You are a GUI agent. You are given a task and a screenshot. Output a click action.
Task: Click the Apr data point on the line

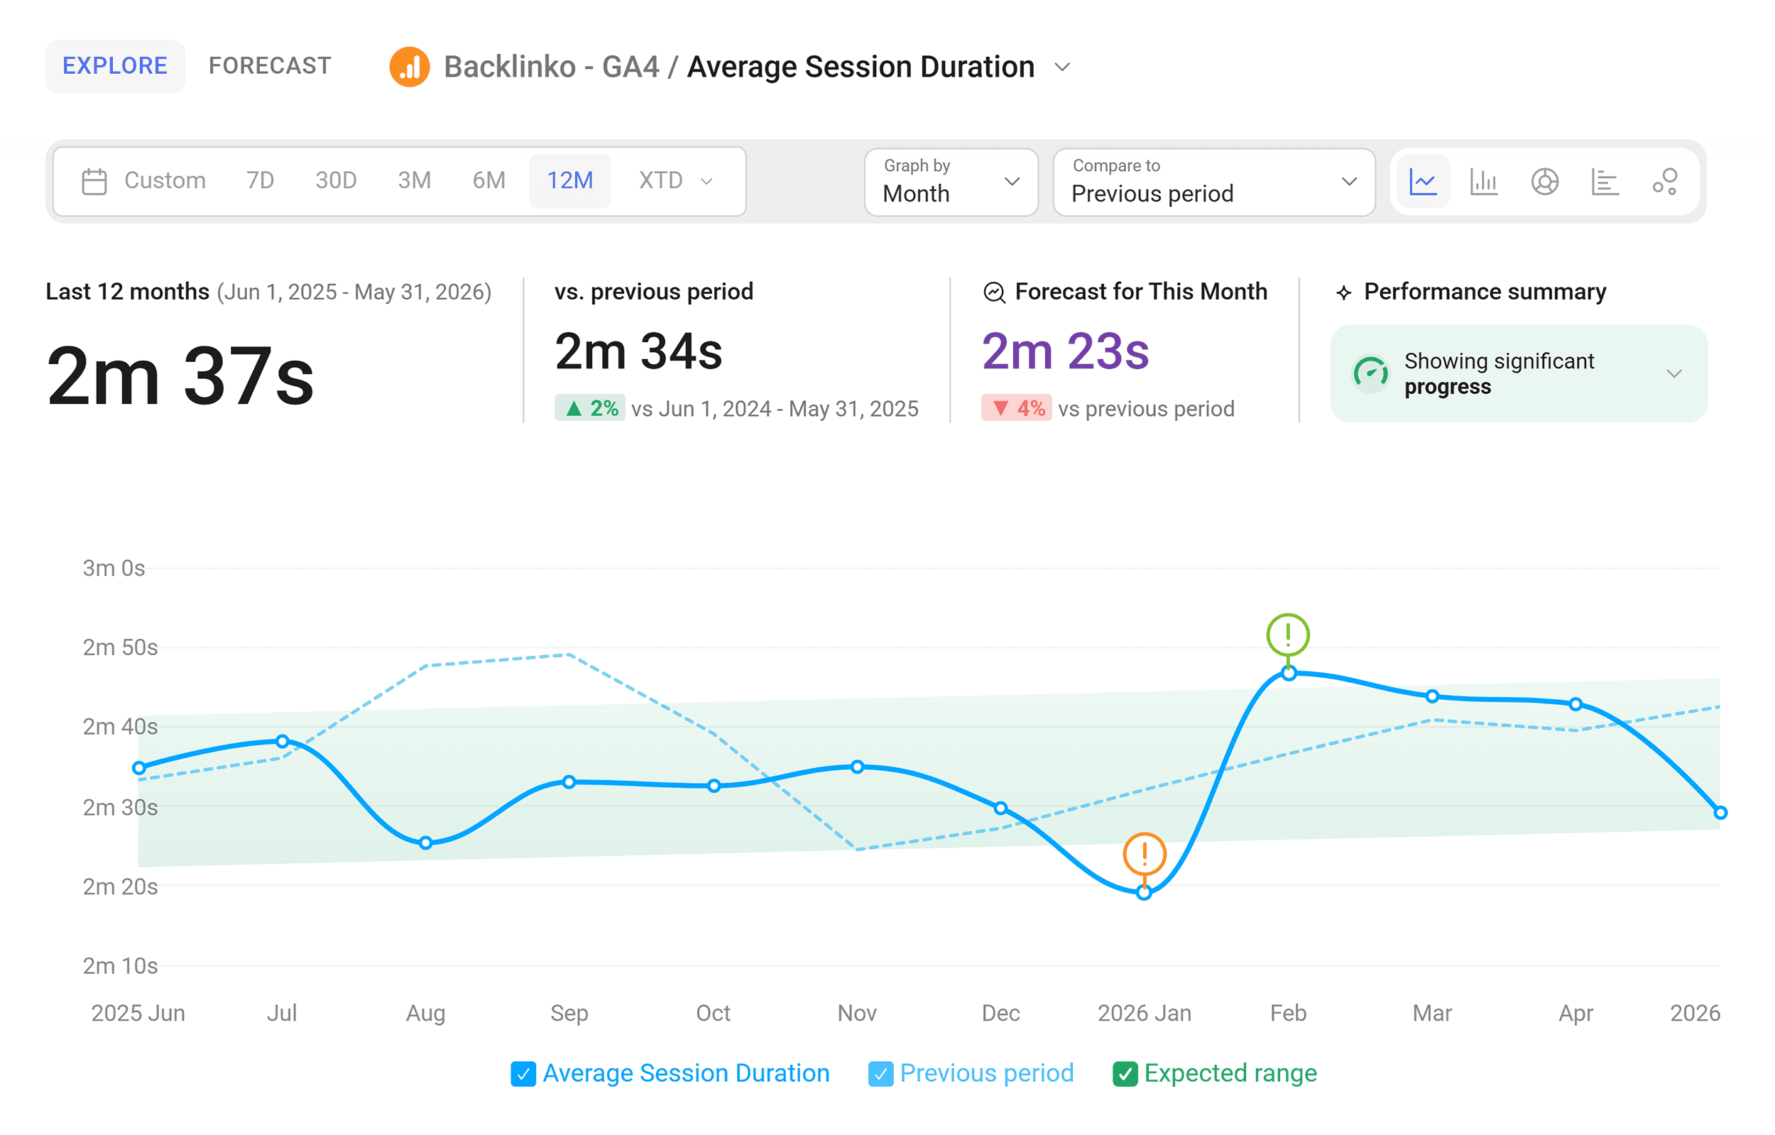(x=1575, y=705)
